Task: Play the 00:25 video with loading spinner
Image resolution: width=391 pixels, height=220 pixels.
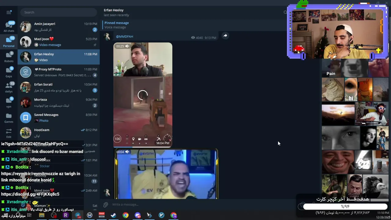Action: click(x=143, y=95)
